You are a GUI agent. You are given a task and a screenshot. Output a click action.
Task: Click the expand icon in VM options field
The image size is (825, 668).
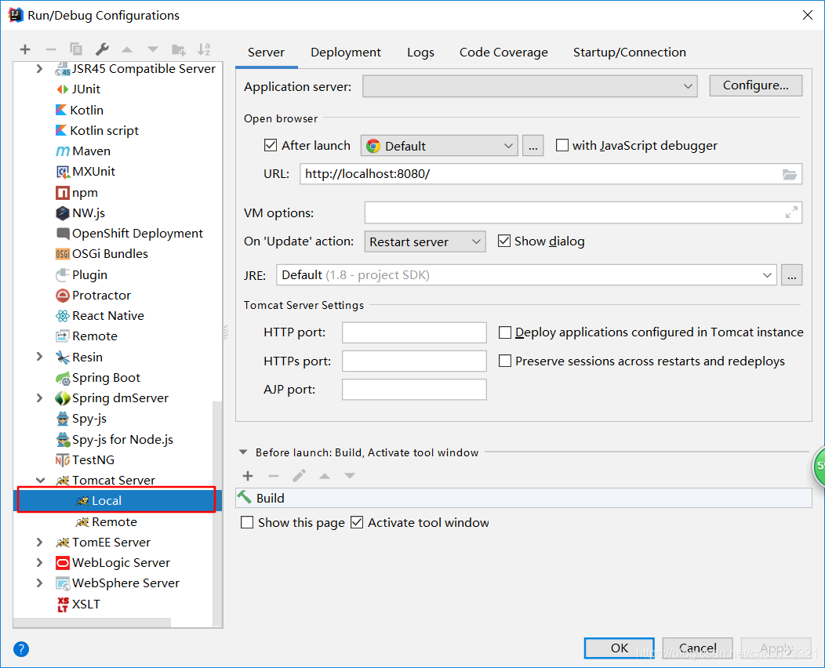(791, 212)
